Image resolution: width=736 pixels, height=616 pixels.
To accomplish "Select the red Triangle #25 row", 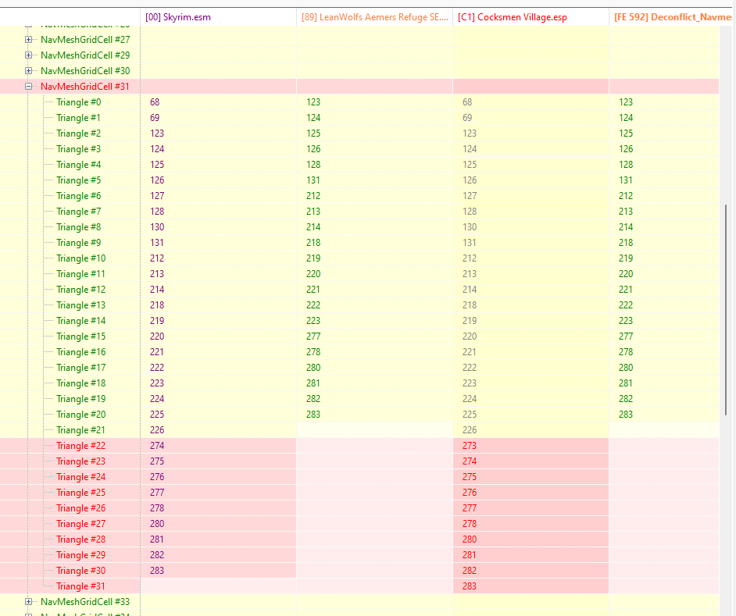I will click(x=359, y=493).
